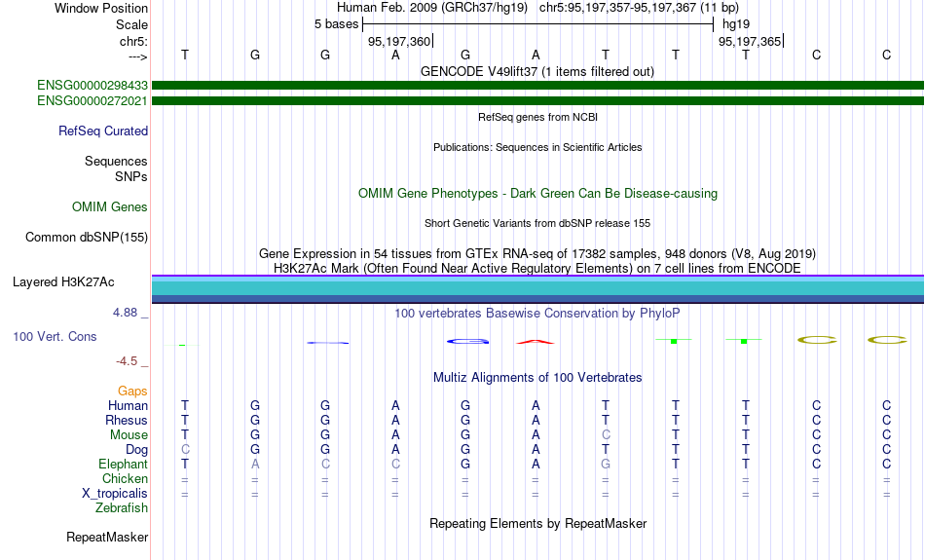This screenshot has width=925, height=560.
Task: Click the faded A base in Elephant row
Action: [x=255, y=465]
